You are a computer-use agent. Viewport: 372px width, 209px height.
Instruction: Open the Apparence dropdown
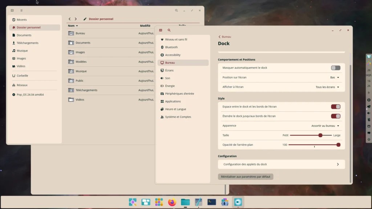click(x=325, y=126)
